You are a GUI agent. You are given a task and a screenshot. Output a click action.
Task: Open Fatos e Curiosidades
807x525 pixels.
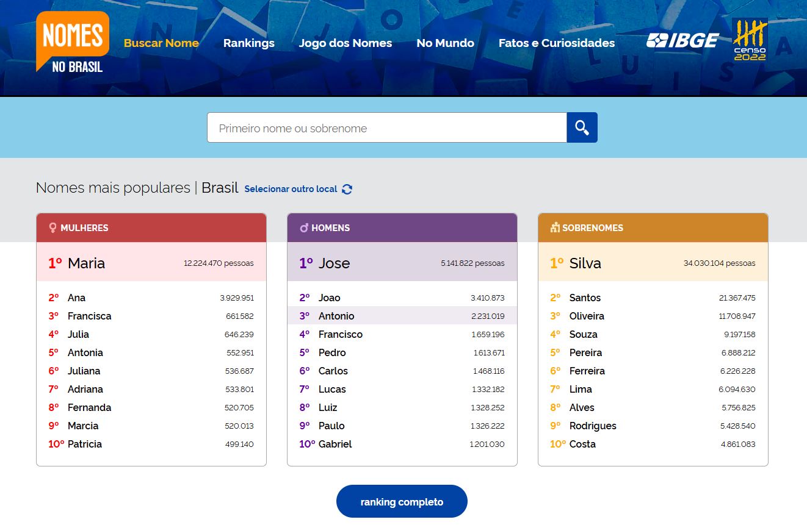[556, 43]
